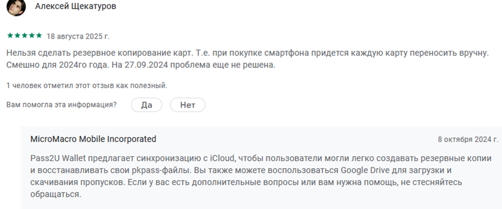Screen dimensions: 502x209
Task: Click the avatar of Алексей Щекатуров
Action: (17, 7)
